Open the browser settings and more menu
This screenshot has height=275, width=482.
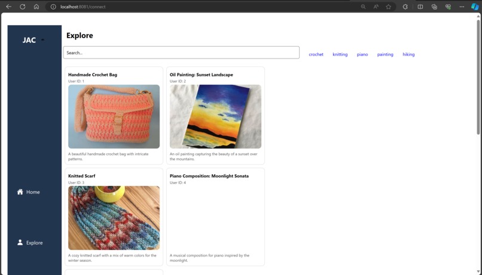tap(462, 7)
